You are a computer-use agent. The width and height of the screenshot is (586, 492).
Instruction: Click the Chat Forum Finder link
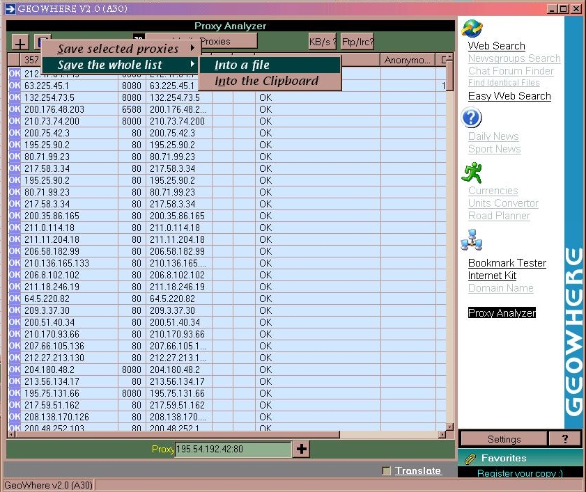(x=511, y=71)
